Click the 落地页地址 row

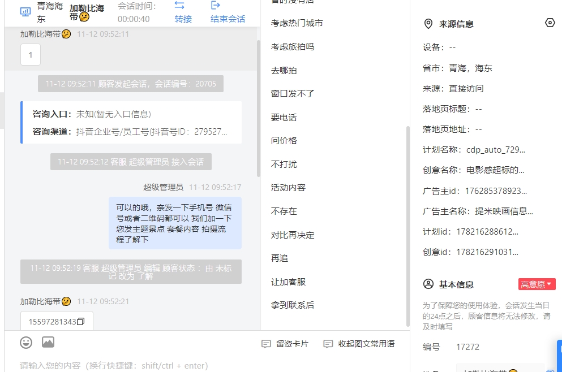click(452, 129)
